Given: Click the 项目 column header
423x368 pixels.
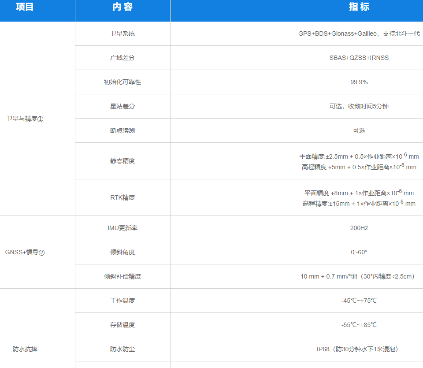Looking at the screenshot, I should (25, 7).
